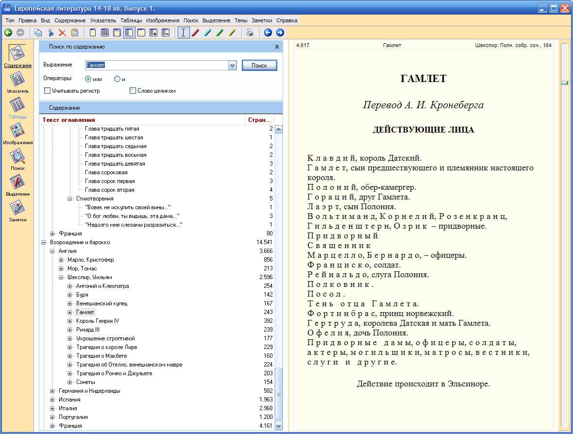Click the printer icon
573x434 pixels.
[x=250, y=33]
